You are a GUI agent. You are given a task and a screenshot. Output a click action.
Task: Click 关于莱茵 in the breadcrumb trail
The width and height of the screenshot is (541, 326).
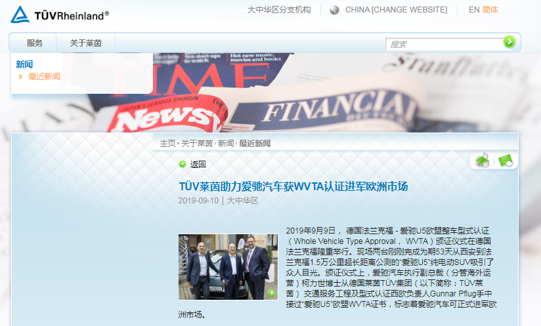point(197,144)
